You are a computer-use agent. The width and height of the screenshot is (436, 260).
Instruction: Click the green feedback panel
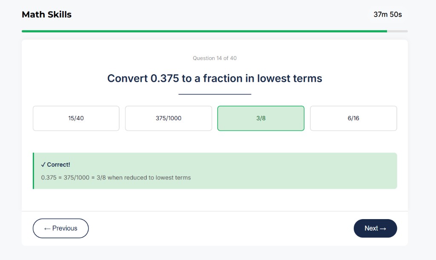tap(215, 170)
